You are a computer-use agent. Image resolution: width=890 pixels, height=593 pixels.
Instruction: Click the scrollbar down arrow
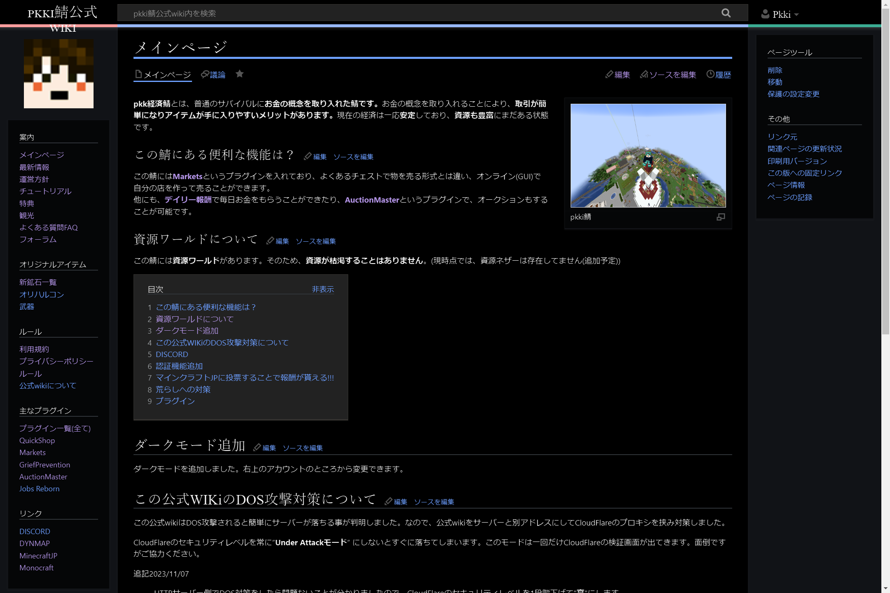[x=885, y=588]
